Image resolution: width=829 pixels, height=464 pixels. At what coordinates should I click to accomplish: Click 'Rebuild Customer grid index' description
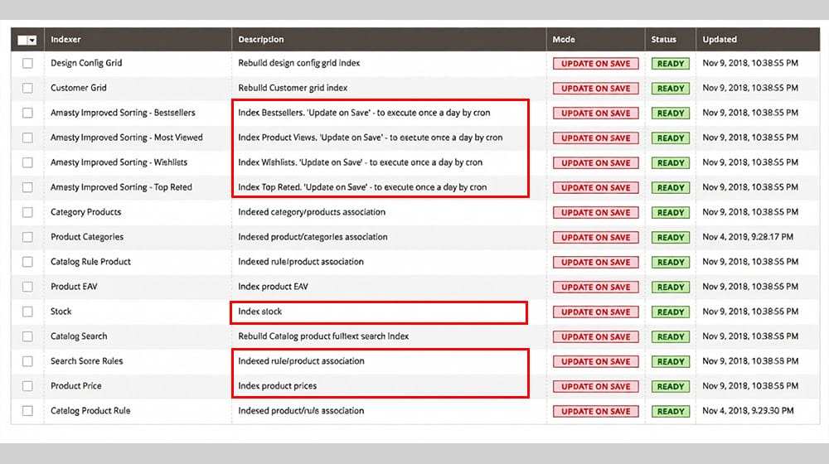pyautogui.click(x=293, y=88)
